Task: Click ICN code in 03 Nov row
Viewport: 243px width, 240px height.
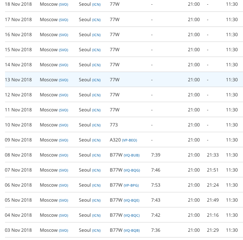Action: 96,230
